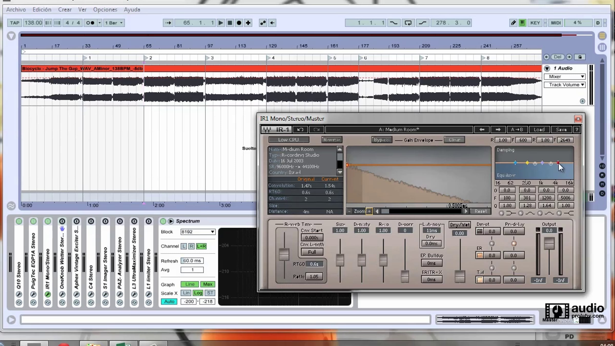Click the Stop button in transport
Image resolution: width=615 pixels, height=346 pixels.
click(230, 23)
